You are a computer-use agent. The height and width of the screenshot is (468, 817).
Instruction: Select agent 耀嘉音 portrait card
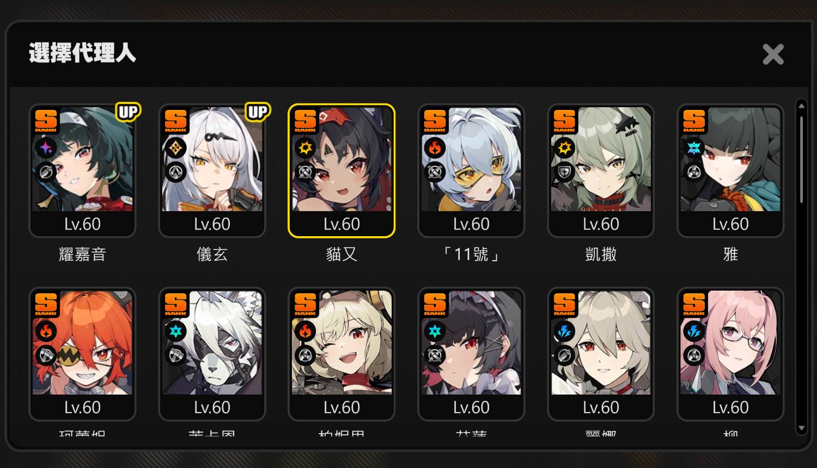82,171
